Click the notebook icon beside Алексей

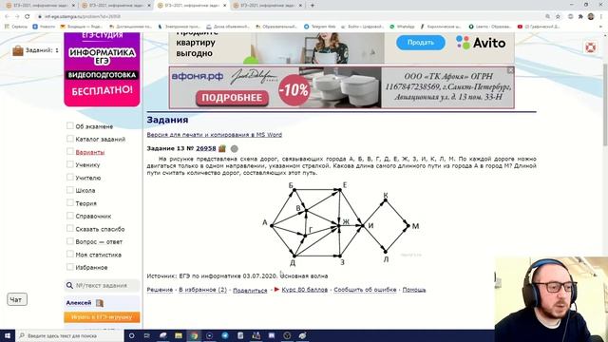(x=100, y=303)
